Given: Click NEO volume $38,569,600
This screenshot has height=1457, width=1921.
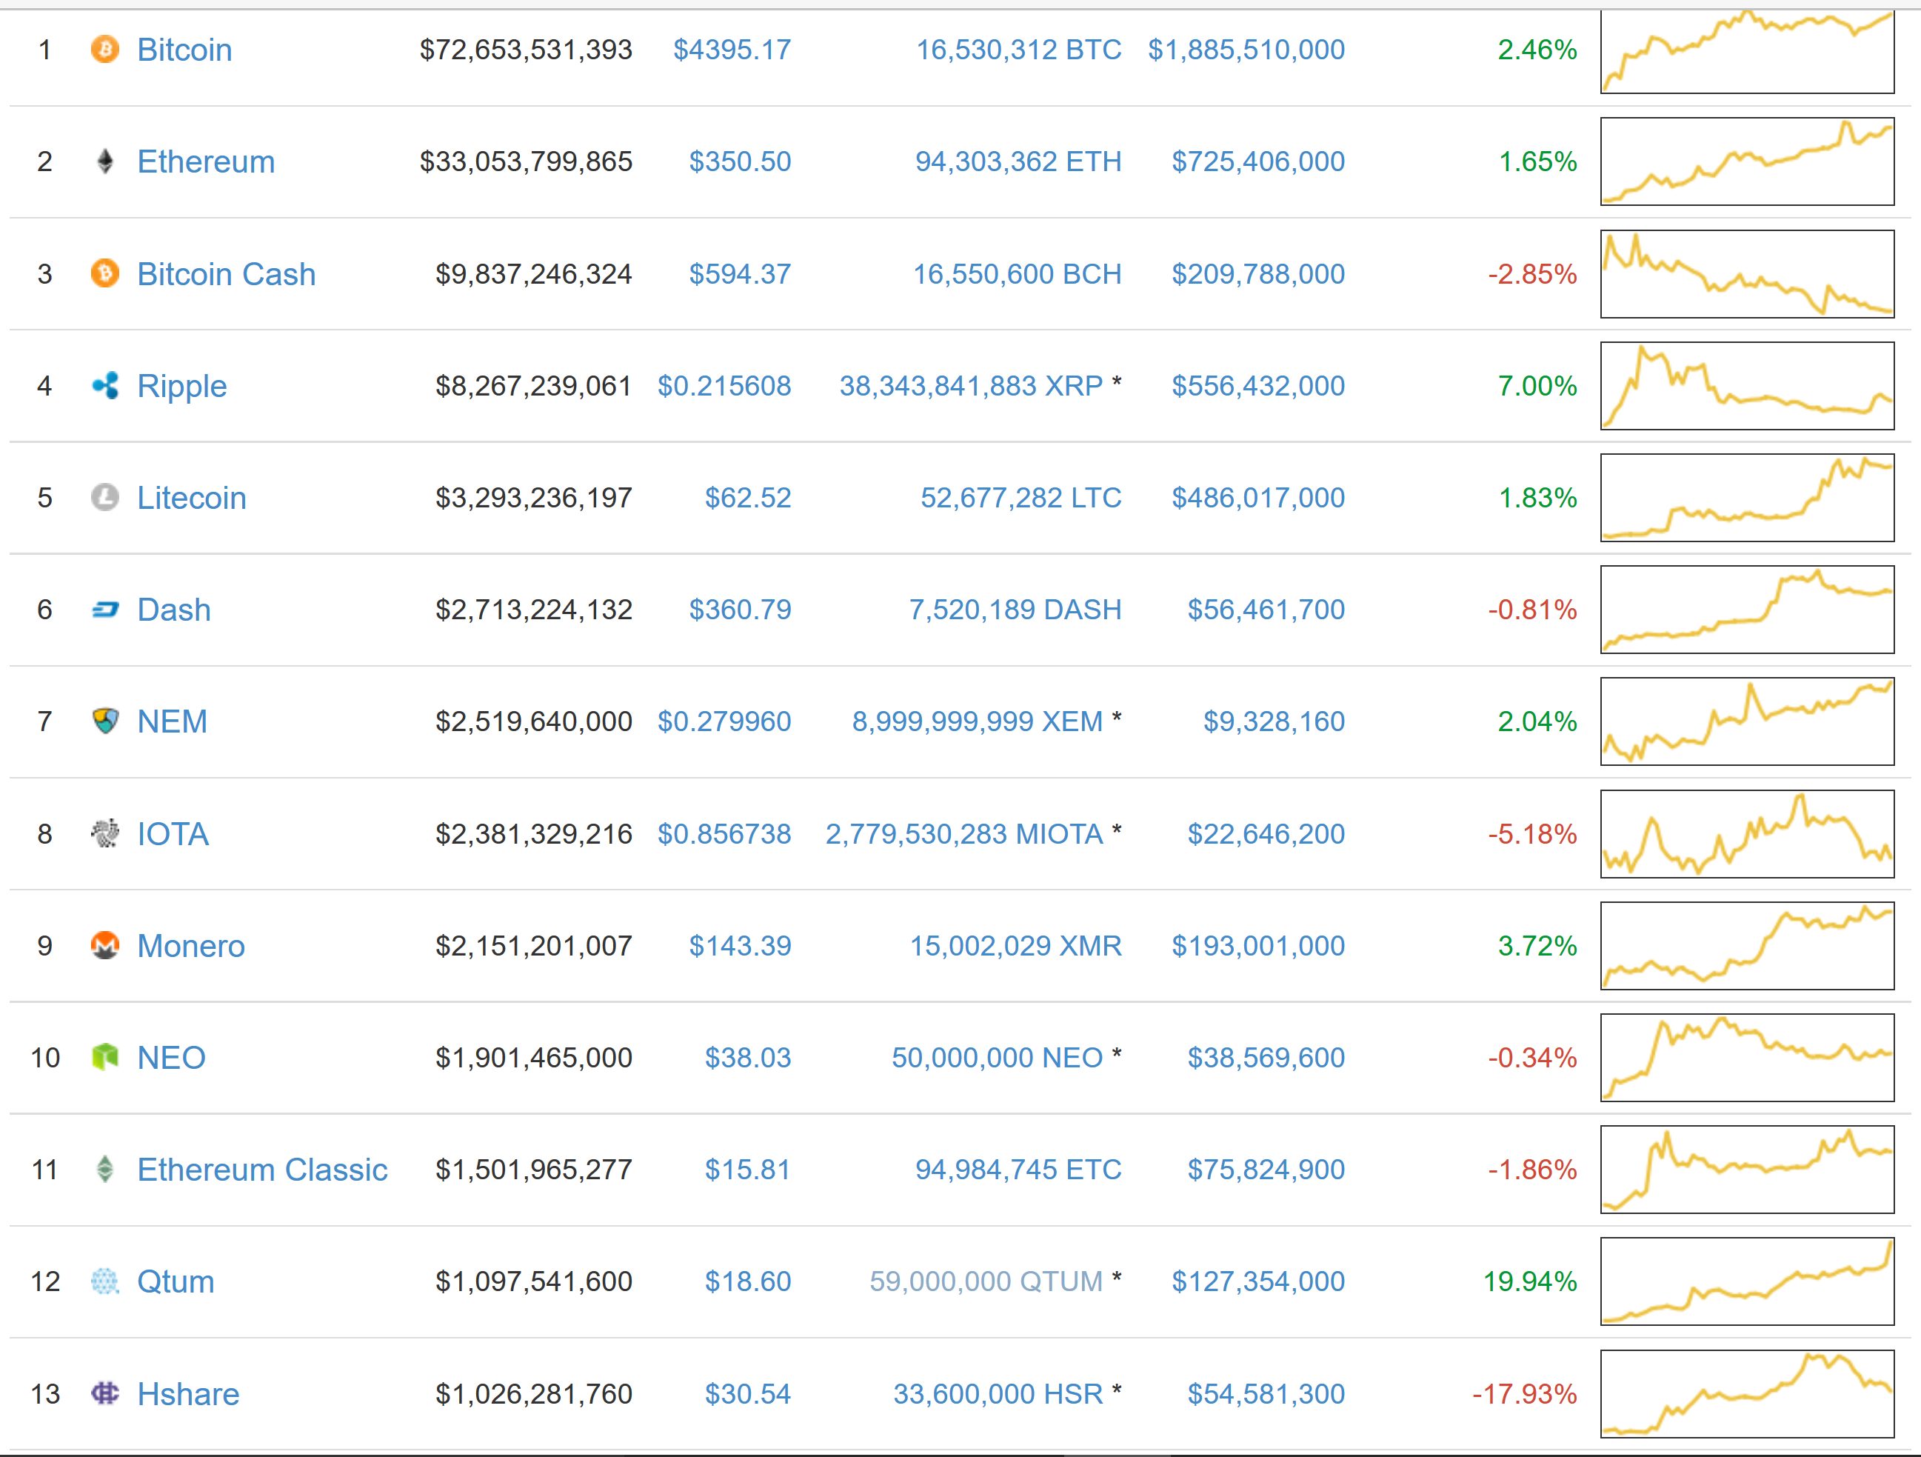Looking at the screenshot, I should point(1267,1057).
